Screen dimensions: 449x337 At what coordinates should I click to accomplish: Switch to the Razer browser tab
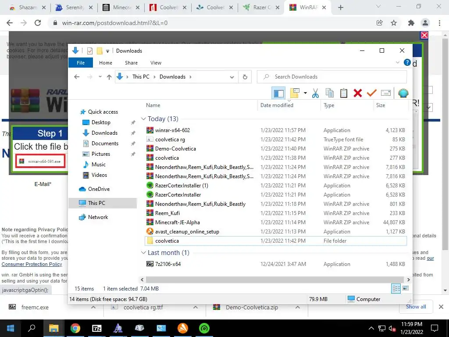260,7
